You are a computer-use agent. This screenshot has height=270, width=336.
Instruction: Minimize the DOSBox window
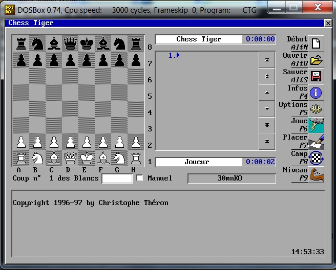(x=277, y=8)
